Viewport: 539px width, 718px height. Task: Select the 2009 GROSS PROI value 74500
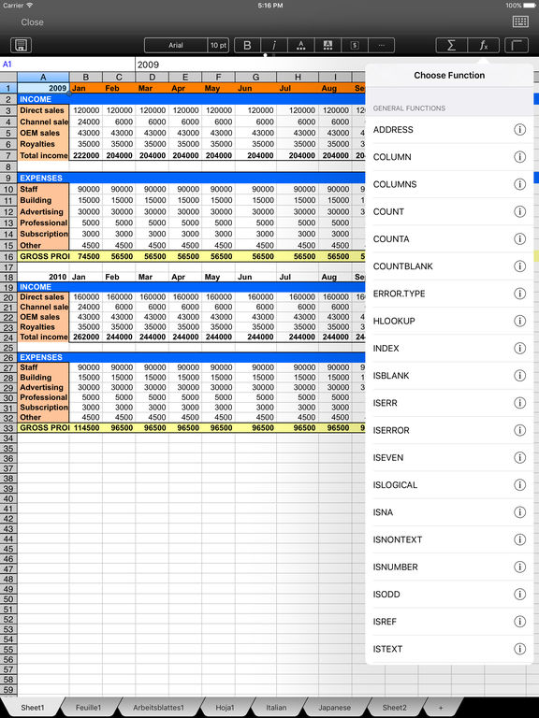[86, 256]
